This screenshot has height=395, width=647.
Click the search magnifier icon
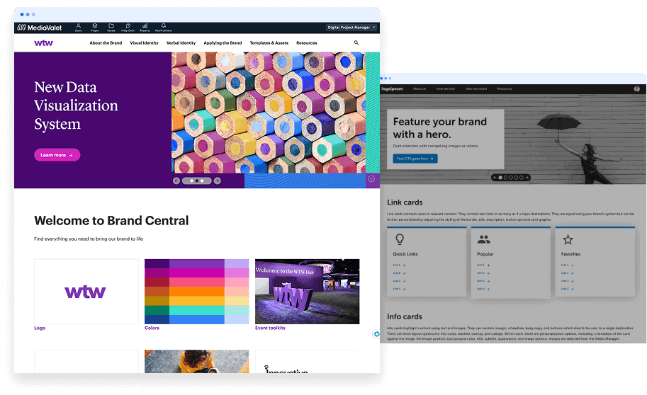coord(356,43)
